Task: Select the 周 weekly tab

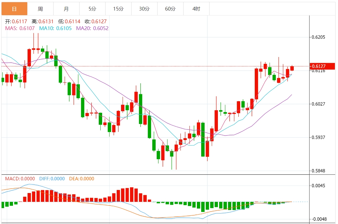Action: coord(40,9)
